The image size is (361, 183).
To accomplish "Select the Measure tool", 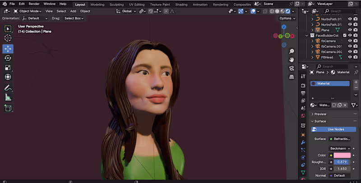I will click(x=8, y=97).
